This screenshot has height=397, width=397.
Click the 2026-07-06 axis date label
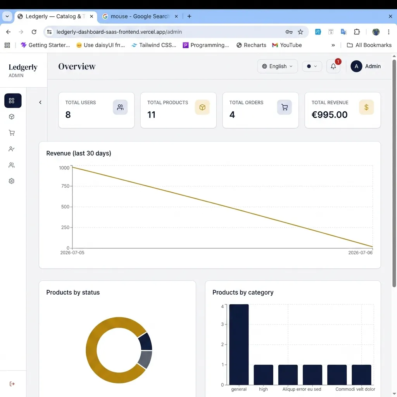[360, 253]
